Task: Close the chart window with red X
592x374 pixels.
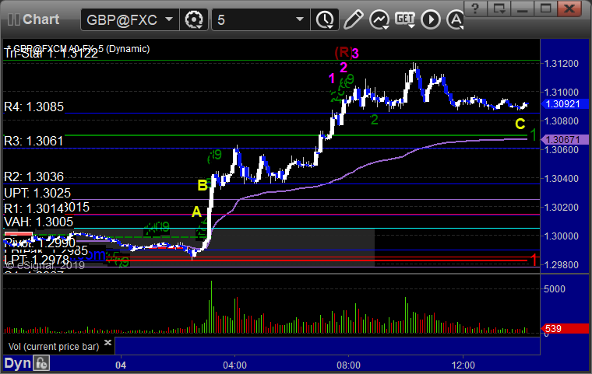Action: coord(569,8)
